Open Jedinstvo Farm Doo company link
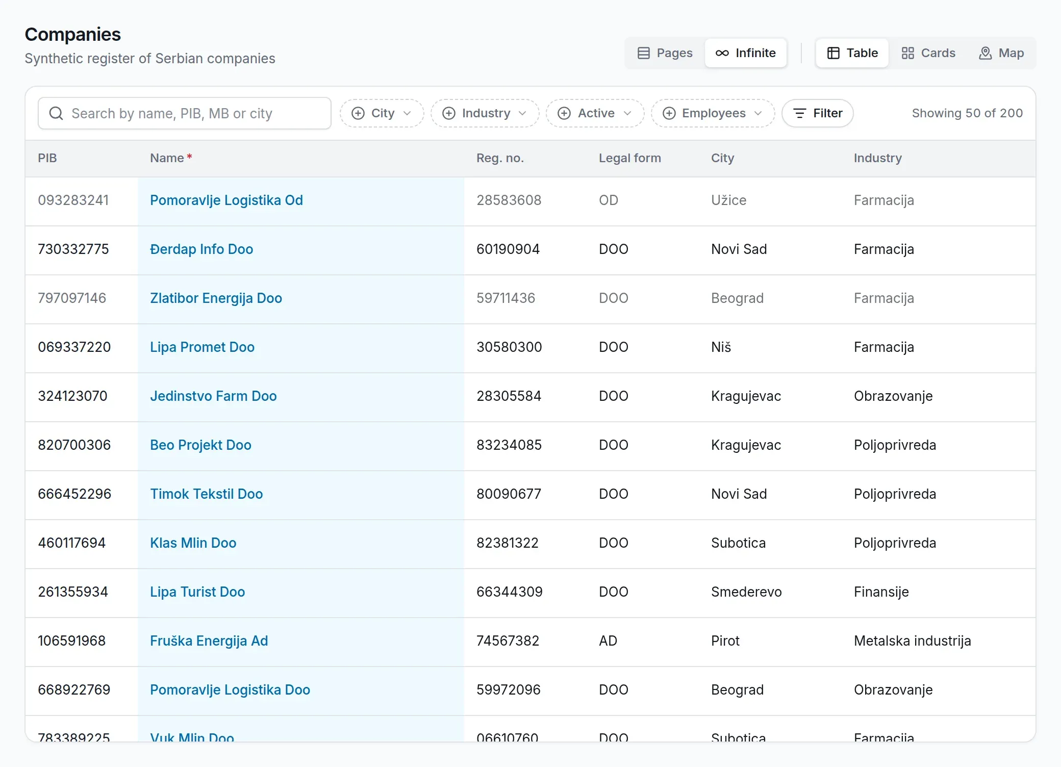The image size is (1061, 767). pos(213,396)
